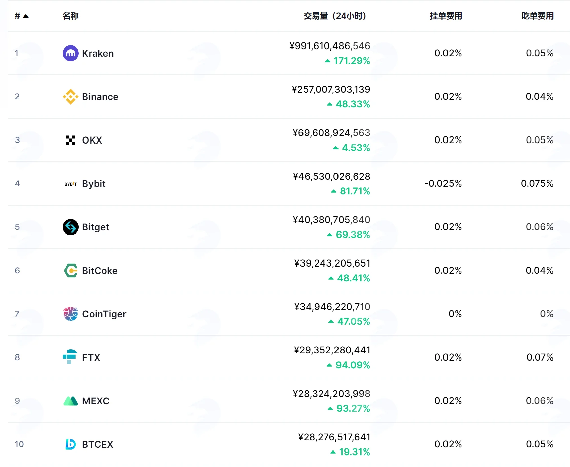Click the OKX logo icon
570x467 pixels.
71,140
